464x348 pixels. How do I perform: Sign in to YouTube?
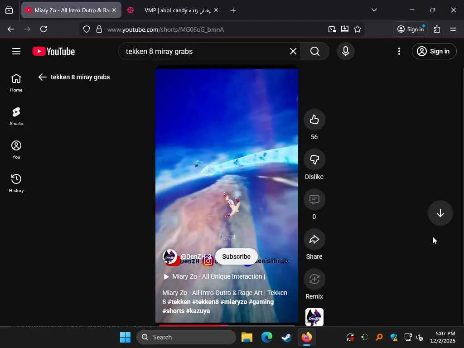434,51
